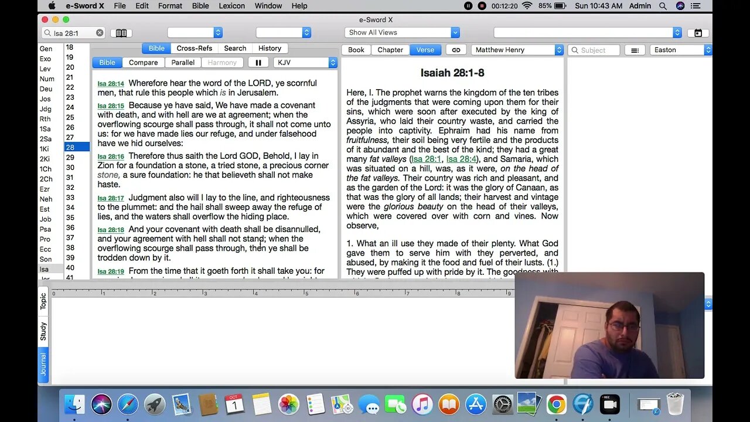The width and height of the screenshot is (750, 422).
Task: Select chapter 35 in the chapter list
Action: coord(70,217)
